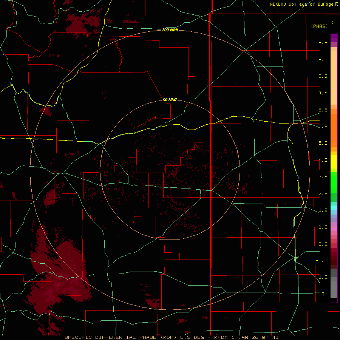Click the KFDX radar site identifier
Screen dimensions: 340x340
(221, 337)
